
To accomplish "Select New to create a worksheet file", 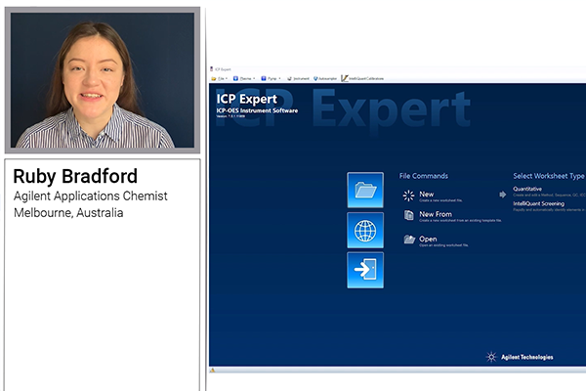I will click(427, 195).
